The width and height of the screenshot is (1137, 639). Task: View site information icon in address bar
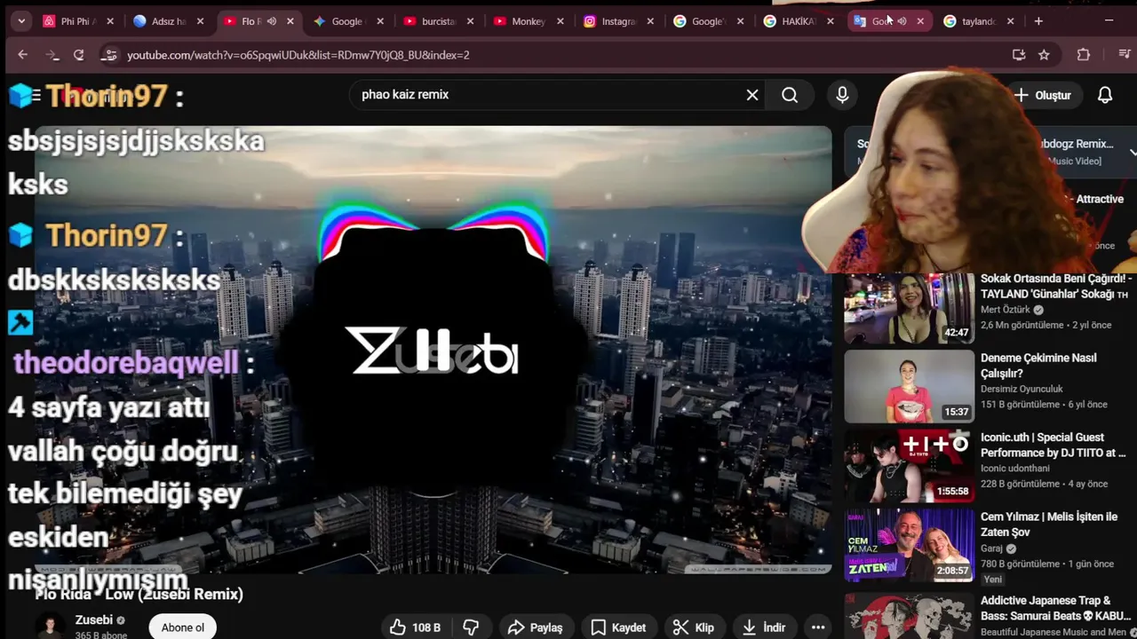109,55
